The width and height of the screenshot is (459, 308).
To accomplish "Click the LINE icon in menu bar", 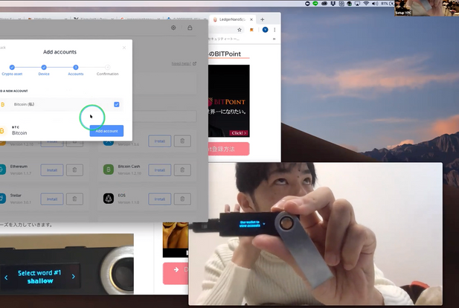I will pos(315,4).
